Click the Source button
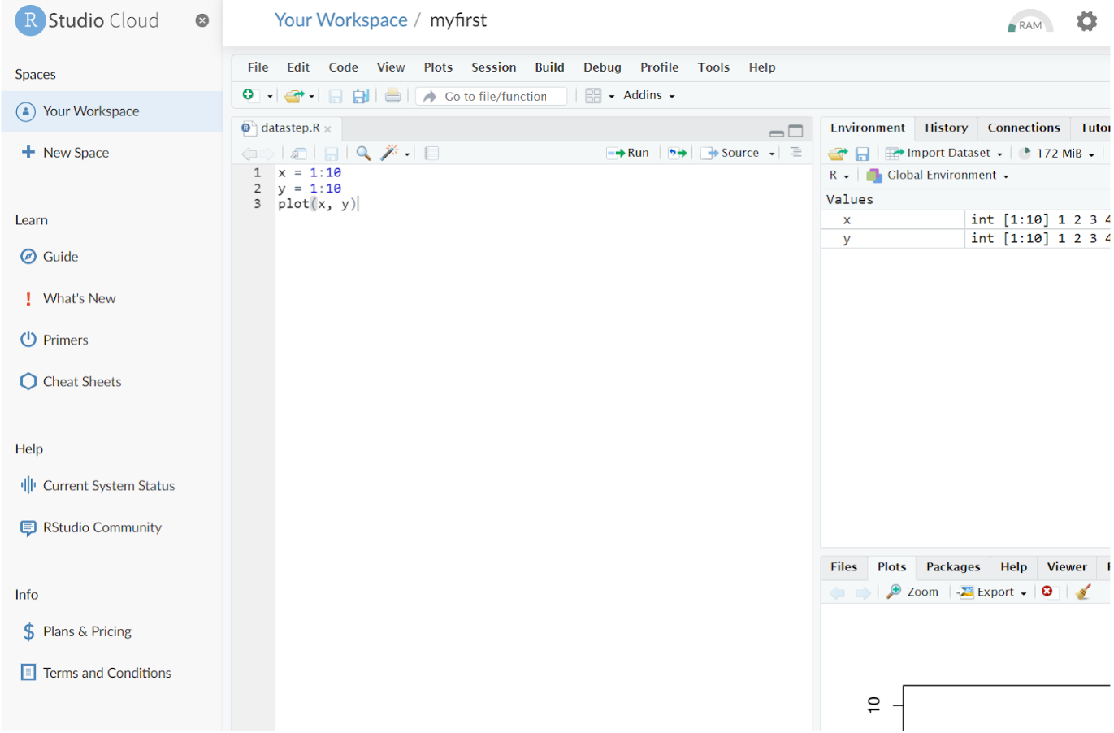Image resolution: width=1114 pixels, height=733 pixels. [730, 153]
